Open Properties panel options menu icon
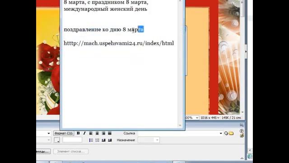The height and width of the screenshot is (163, 289). point(242,125)
